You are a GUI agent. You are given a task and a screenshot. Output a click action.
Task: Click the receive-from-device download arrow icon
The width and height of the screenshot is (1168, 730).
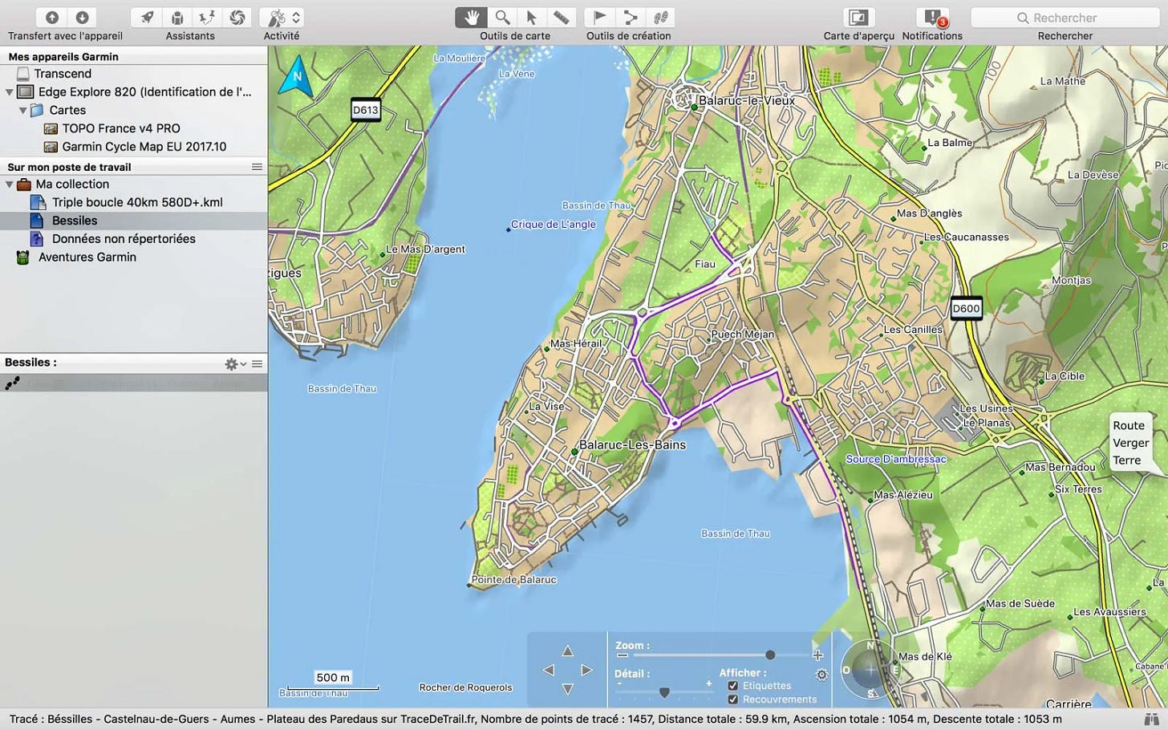pyautogui.click(x=82, y=17)
